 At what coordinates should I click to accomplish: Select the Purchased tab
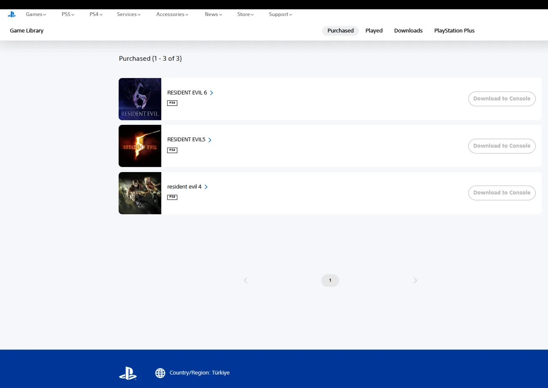click(340, 31)
